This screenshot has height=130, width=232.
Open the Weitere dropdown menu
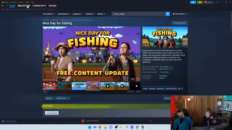point(101,14)
